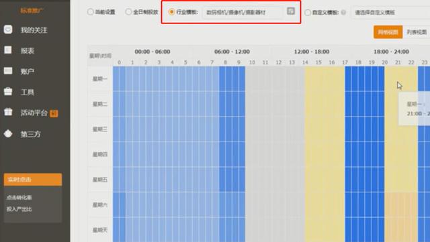430x242 pixels.
Task: Choose the 行业模板 radio button
Action: point(172,12)
